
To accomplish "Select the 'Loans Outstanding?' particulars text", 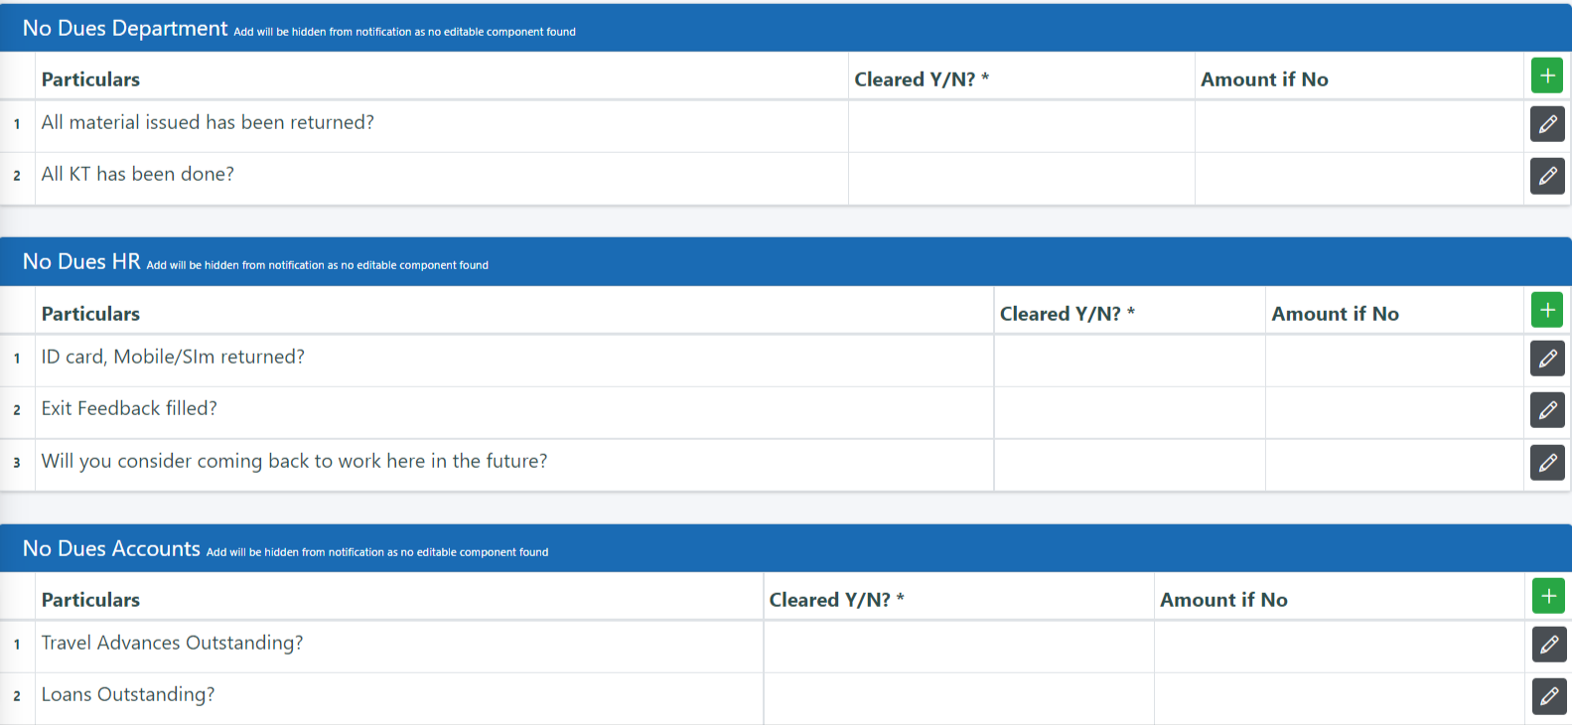I will pos(128,694).
